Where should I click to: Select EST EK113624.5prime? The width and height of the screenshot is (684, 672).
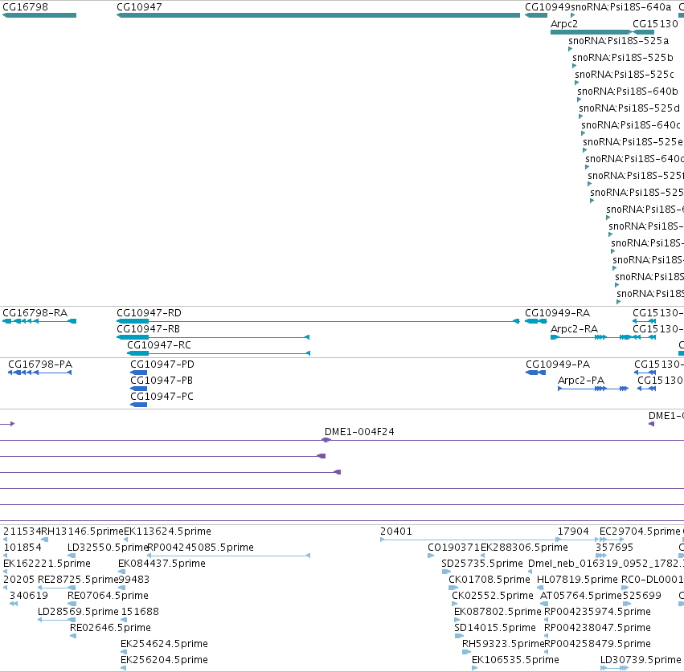click(x=167, y=531)
